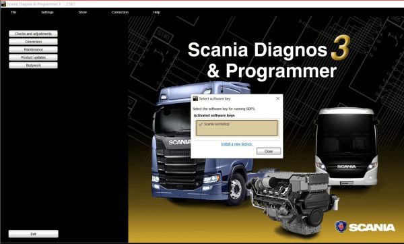Click the Select software key dialog icon
This screenshot has width=404, height=244.
tap(195, 98)
